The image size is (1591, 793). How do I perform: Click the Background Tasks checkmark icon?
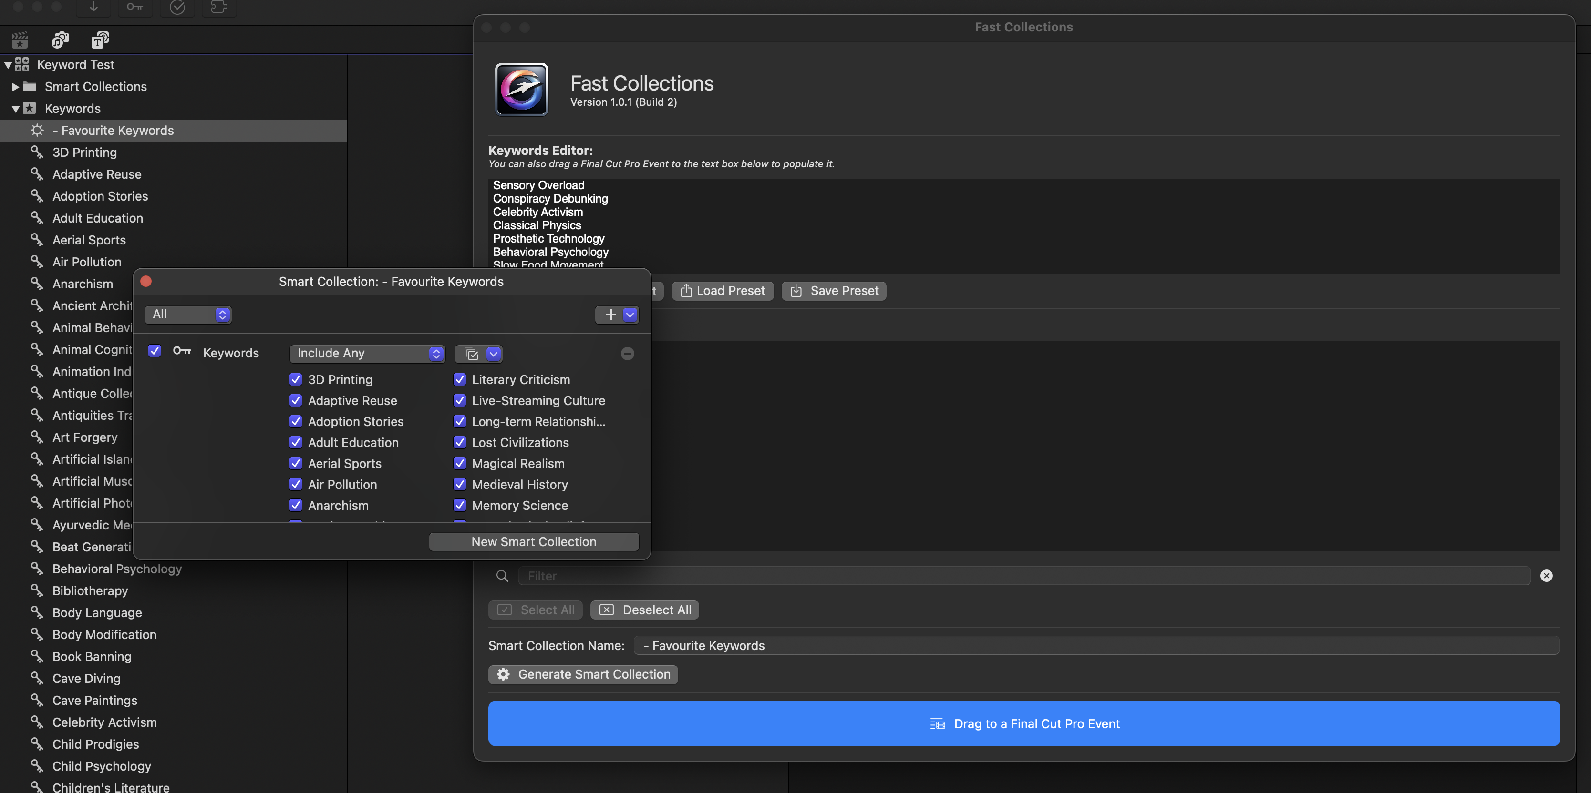point(177,7)
